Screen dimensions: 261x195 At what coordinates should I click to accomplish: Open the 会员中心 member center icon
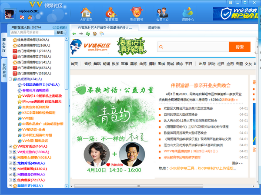click(x=162, y=13)
